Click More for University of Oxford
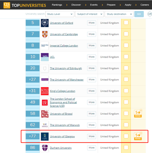Screen dimensions: 152x153 click(92, 23)
